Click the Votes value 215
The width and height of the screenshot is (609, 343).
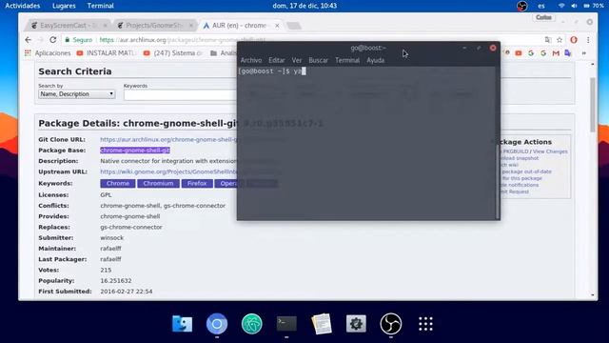coord(106,270)
